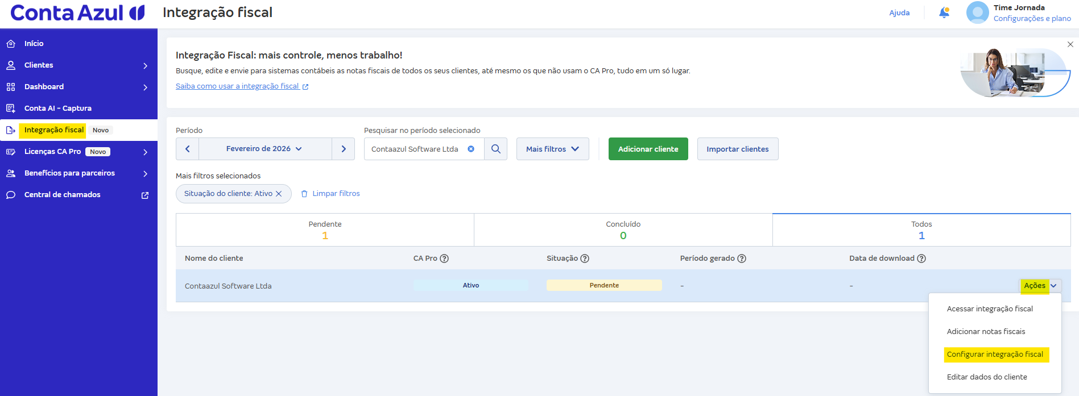The image size is (1079, 396).
Task: Click the Pendente status badge in row
Action: (x=604, y=285)
